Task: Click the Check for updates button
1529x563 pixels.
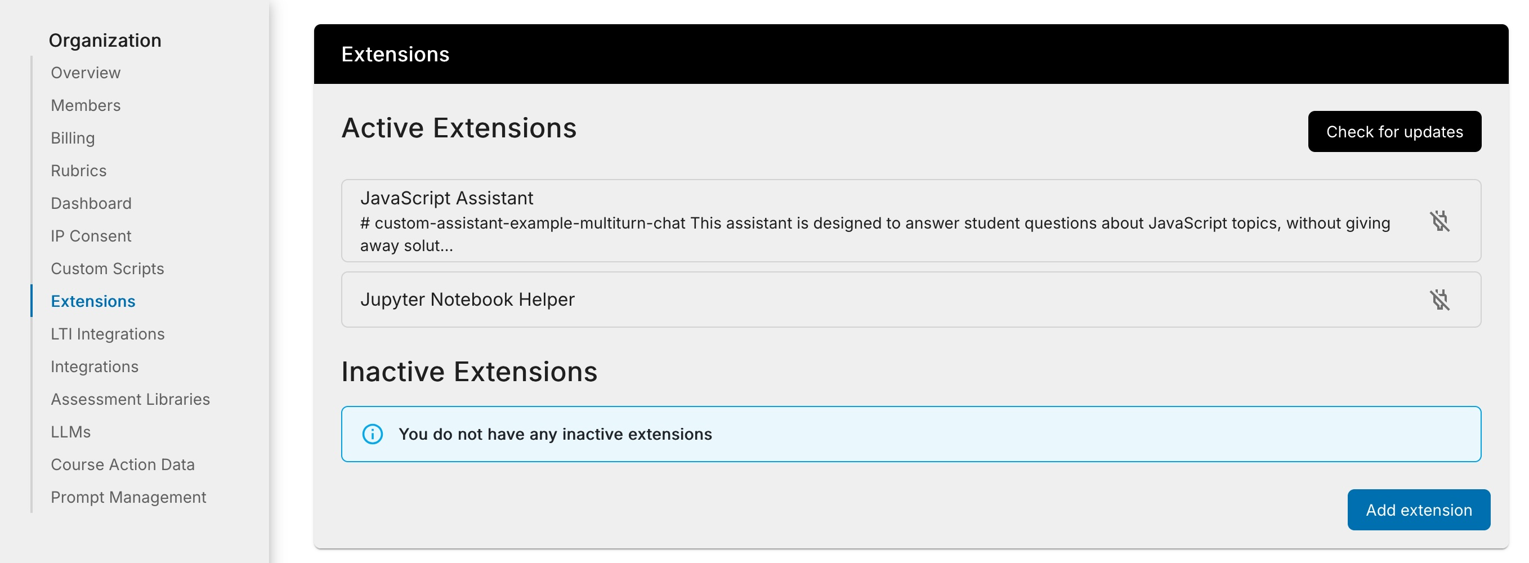Action: tap(1394, 131)
